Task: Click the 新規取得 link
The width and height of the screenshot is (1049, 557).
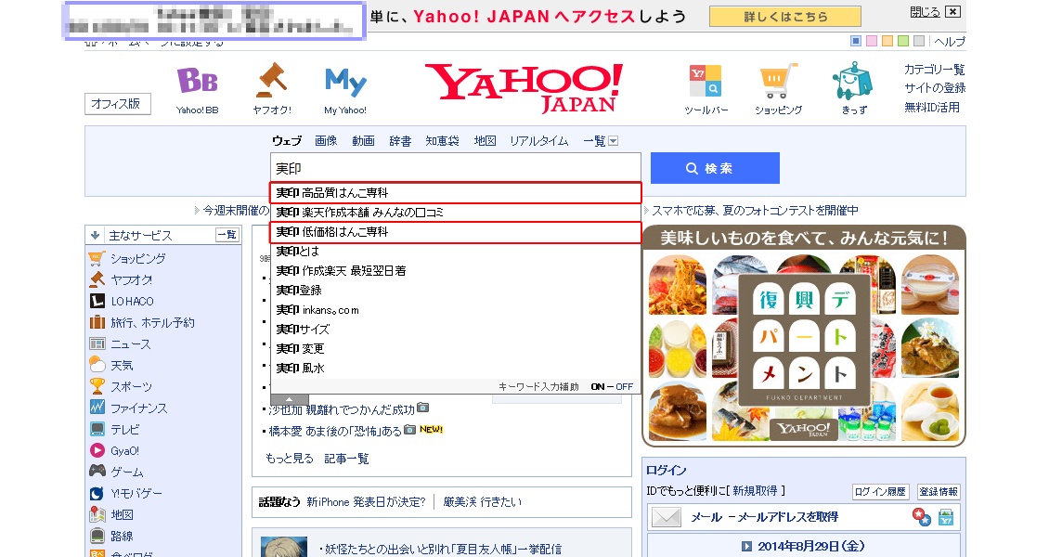Action: point(755,491)
